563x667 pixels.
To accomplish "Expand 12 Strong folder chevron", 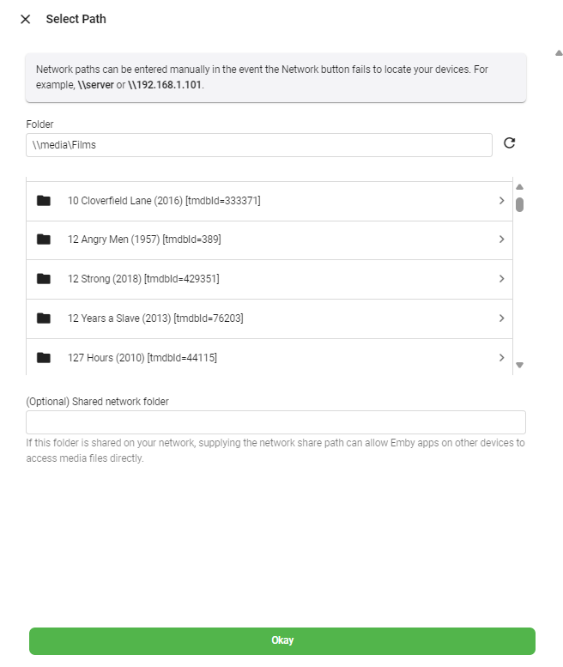I will tap(501, 279).
